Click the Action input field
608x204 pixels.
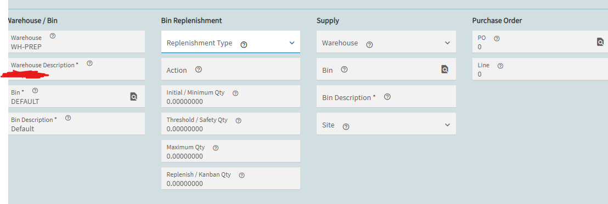tap(230, 69)
